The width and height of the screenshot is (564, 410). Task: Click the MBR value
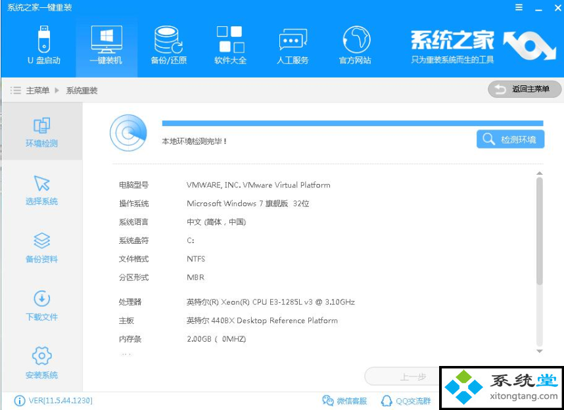195,277
